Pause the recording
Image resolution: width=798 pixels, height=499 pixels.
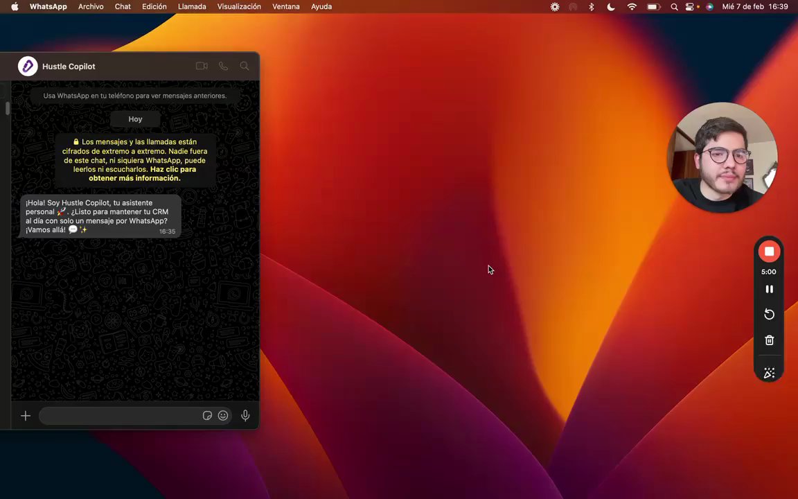[x=769, y=289]
